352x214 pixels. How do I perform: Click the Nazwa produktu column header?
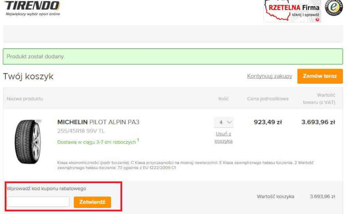tap(25, 99)
